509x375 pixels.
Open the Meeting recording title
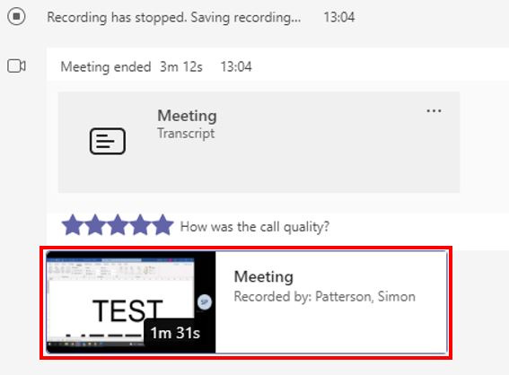click(264, 276)
